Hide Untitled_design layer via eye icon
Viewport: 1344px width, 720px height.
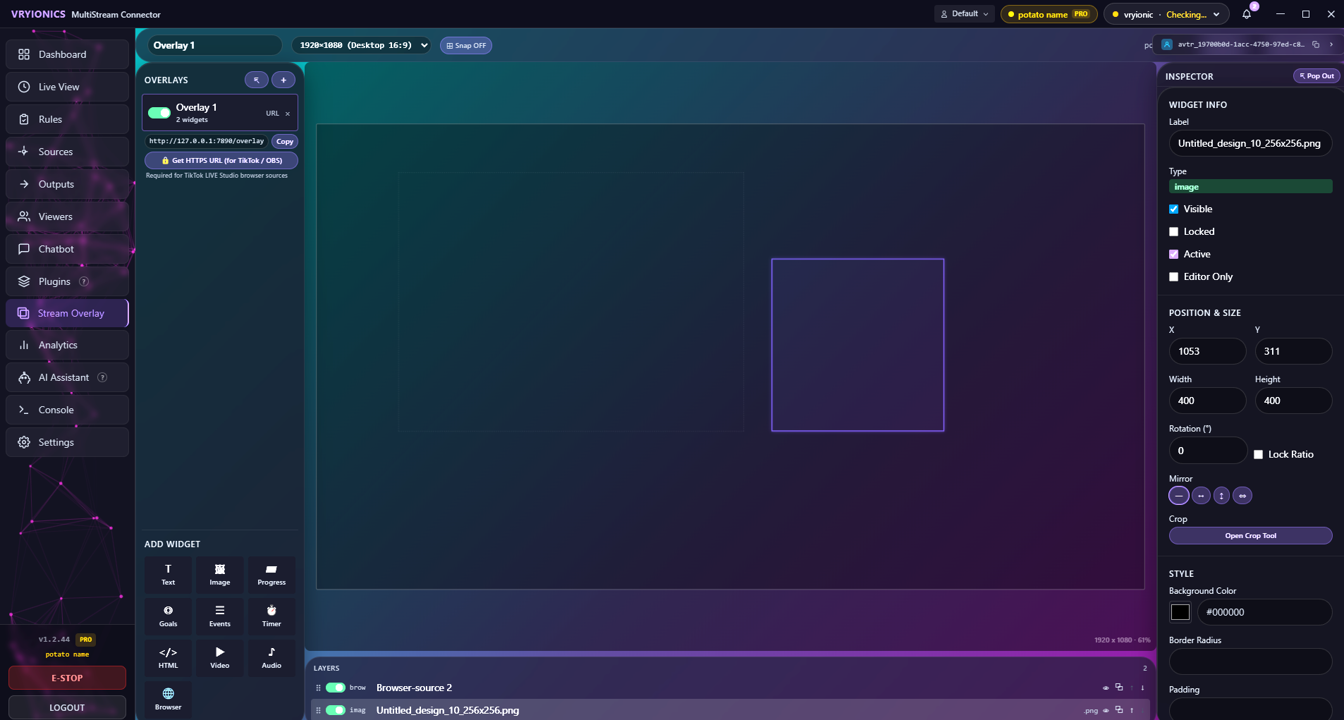coord(1106,710)
